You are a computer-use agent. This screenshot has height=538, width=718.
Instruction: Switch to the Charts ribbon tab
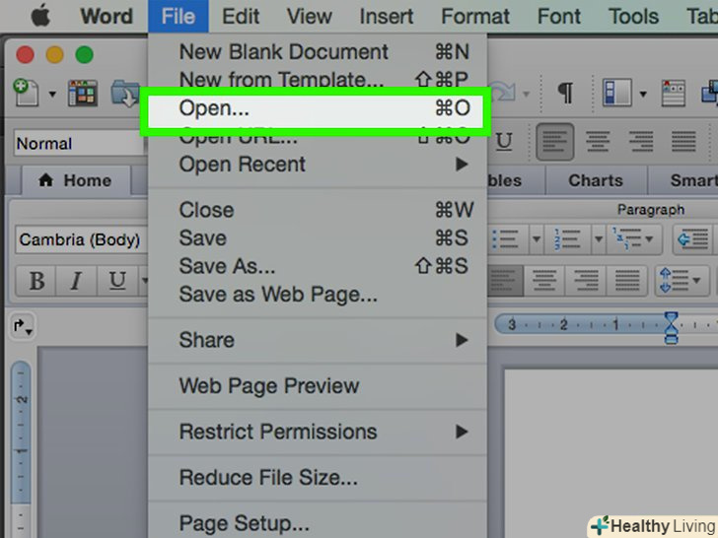pos(596,180)
